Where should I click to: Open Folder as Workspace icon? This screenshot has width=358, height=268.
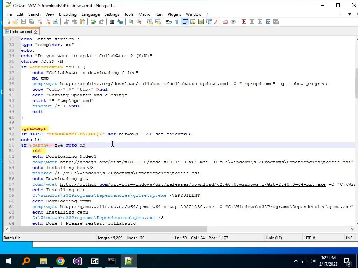click(225, 22)
